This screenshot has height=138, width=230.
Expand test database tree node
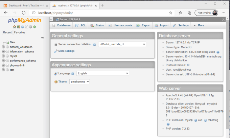pos(3,70)
